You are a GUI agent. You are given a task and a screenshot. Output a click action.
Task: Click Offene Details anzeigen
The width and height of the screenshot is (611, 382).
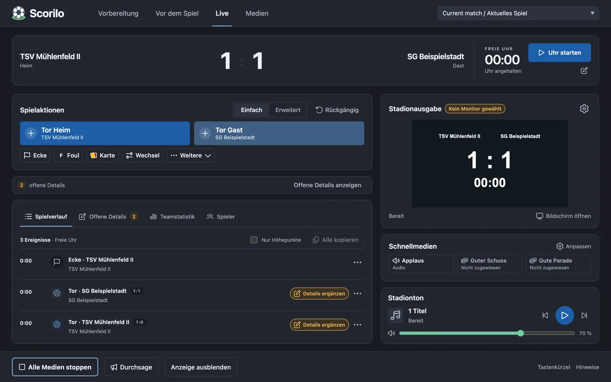(x=328, y=185)
